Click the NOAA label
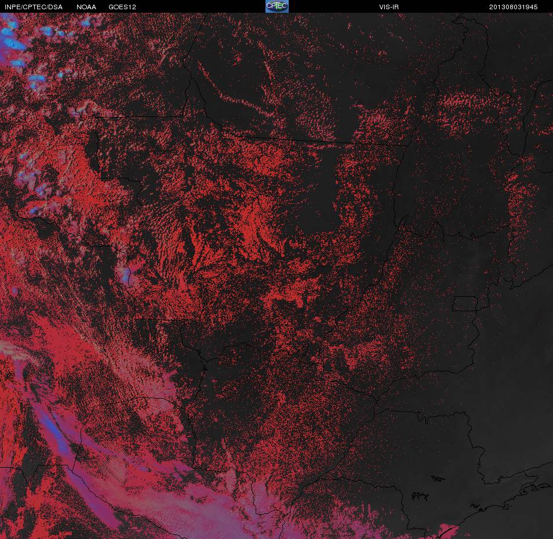 pos(86,7)
